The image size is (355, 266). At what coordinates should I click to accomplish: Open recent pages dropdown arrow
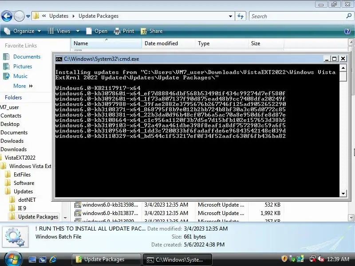click(x=28, y=16)
